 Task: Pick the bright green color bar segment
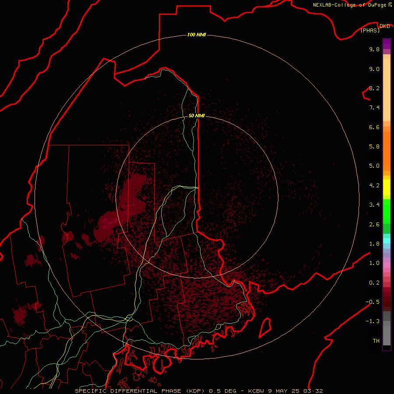387,211
